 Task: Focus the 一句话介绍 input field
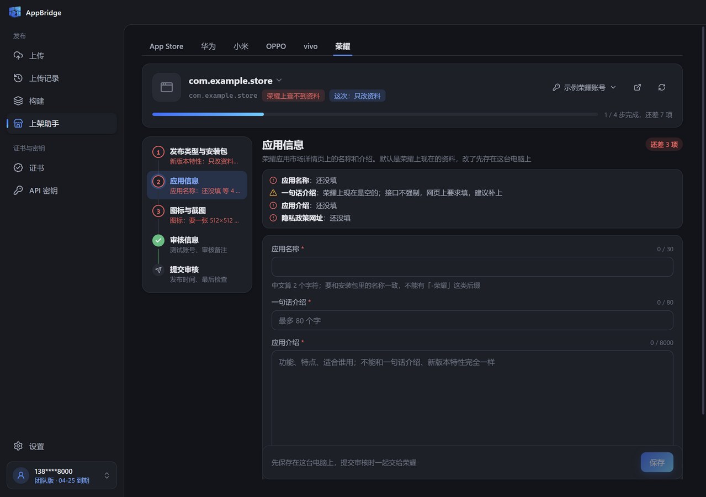(x=473, y=320)
